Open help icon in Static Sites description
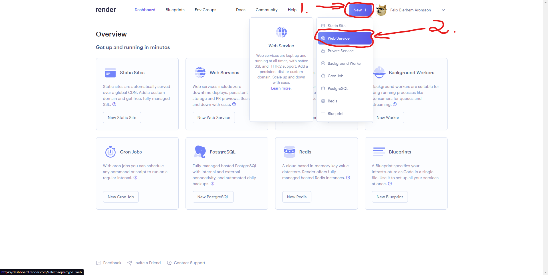Screen dimensions: 548x275 point(114,104)
